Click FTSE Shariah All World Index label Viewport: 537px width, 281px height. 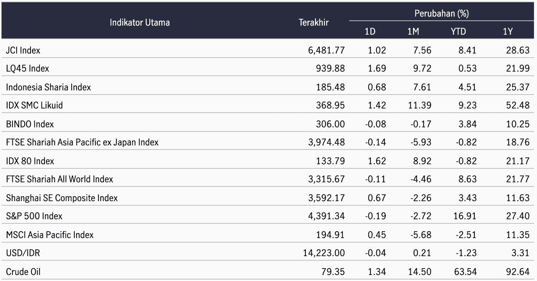point(60,179)
